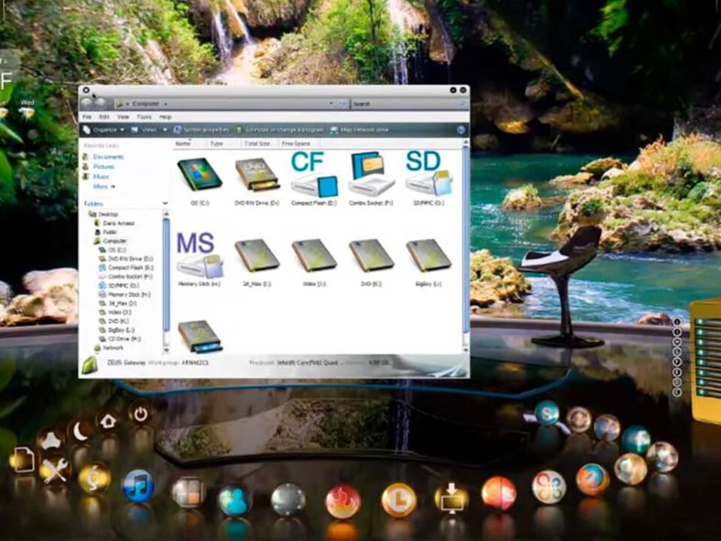The image size is (721, 541).
Task: Open the View menu
Action: 123,117
